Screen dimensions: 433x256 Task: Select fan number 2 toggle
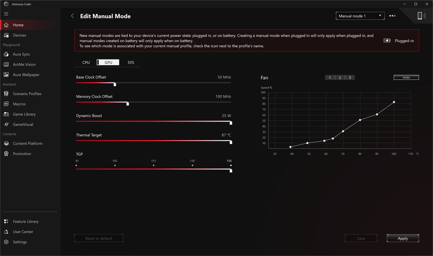click(x=340, y=77)
